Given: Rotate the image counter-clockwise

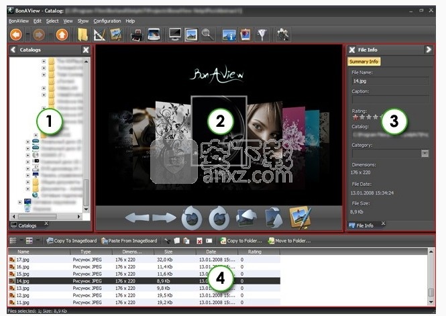Looking at the screenshot, I should tap(192, 218).
